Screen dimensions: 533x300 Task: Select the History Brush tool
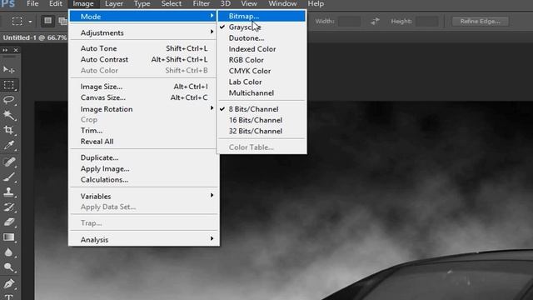point(9,207)
